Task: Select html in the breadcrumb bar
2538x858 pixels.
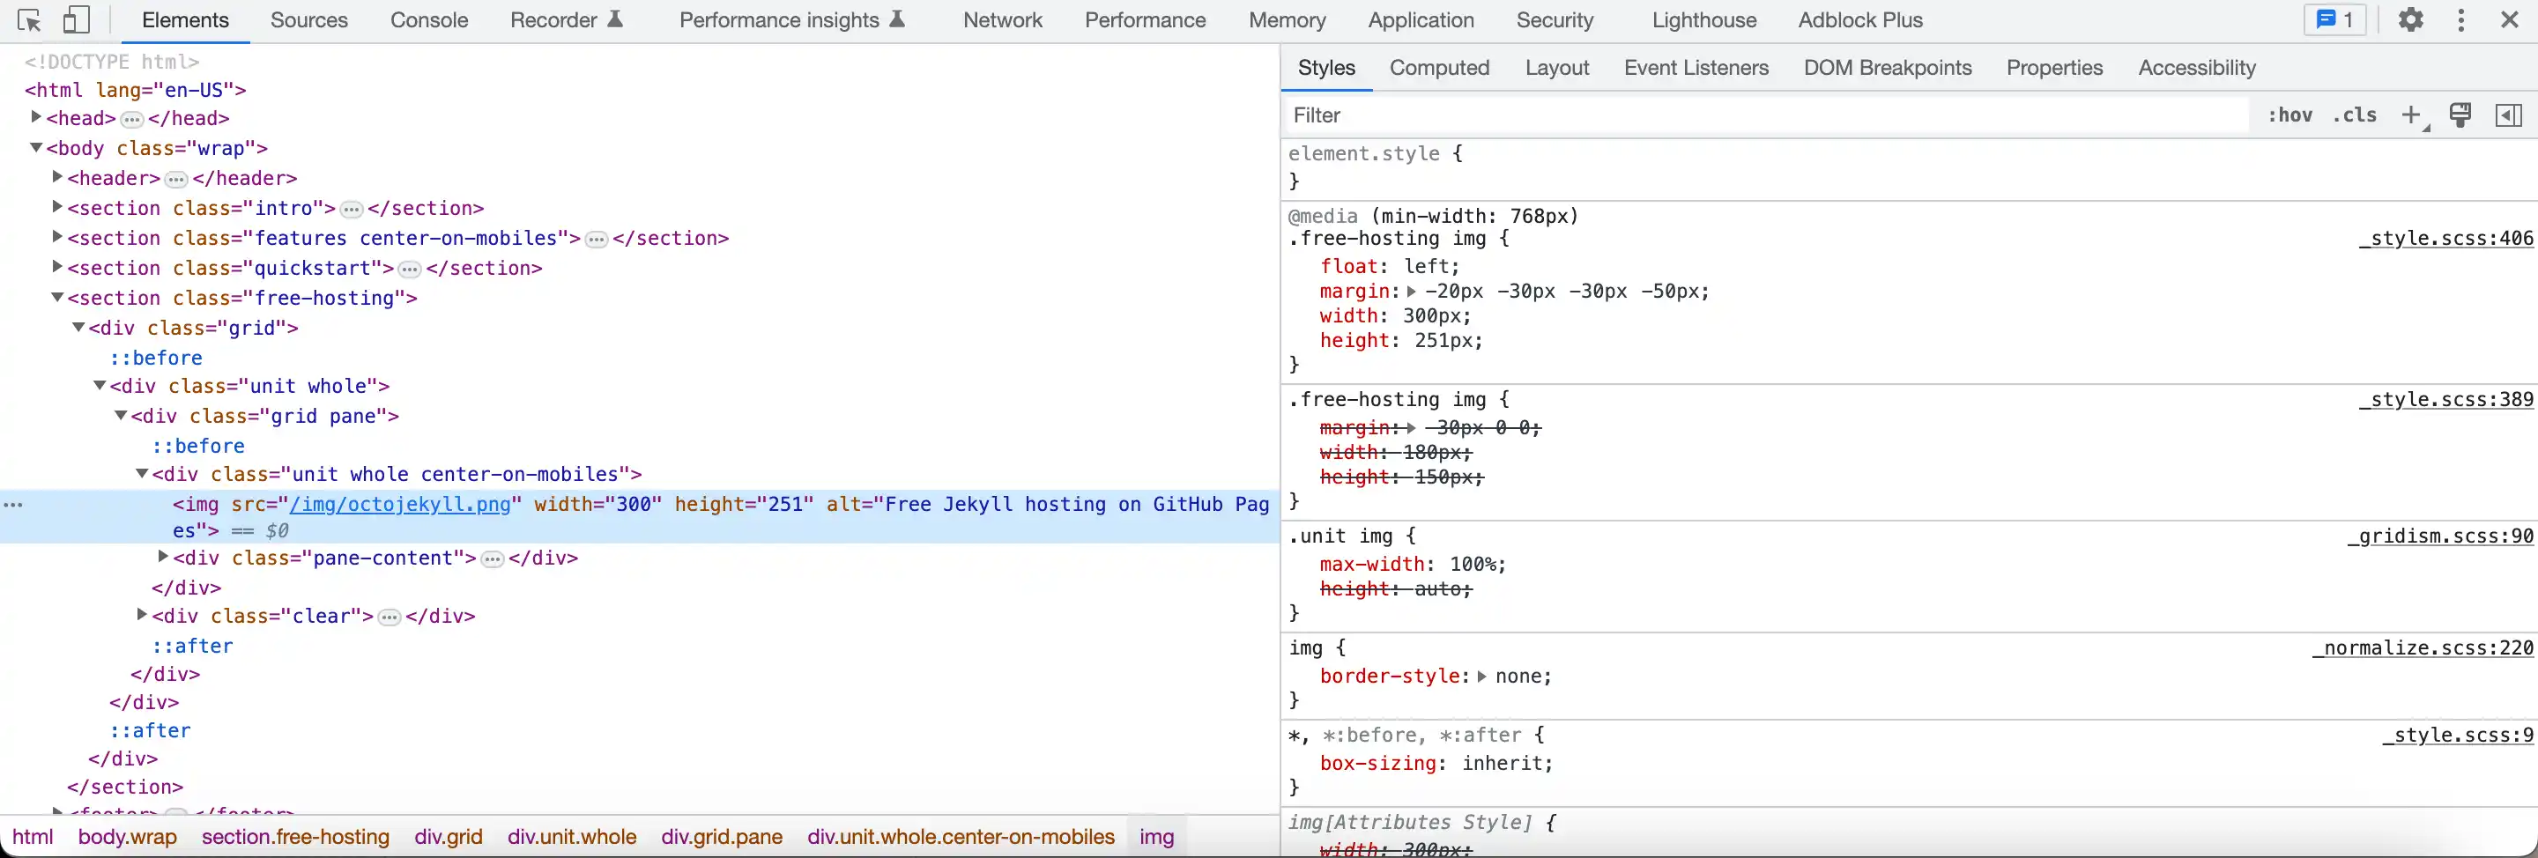Action: point(33,838)
